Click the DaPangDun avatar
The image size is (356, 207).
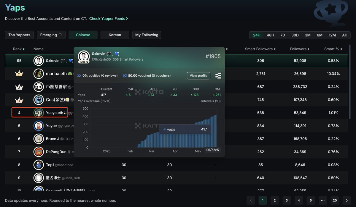click(39, 152)
